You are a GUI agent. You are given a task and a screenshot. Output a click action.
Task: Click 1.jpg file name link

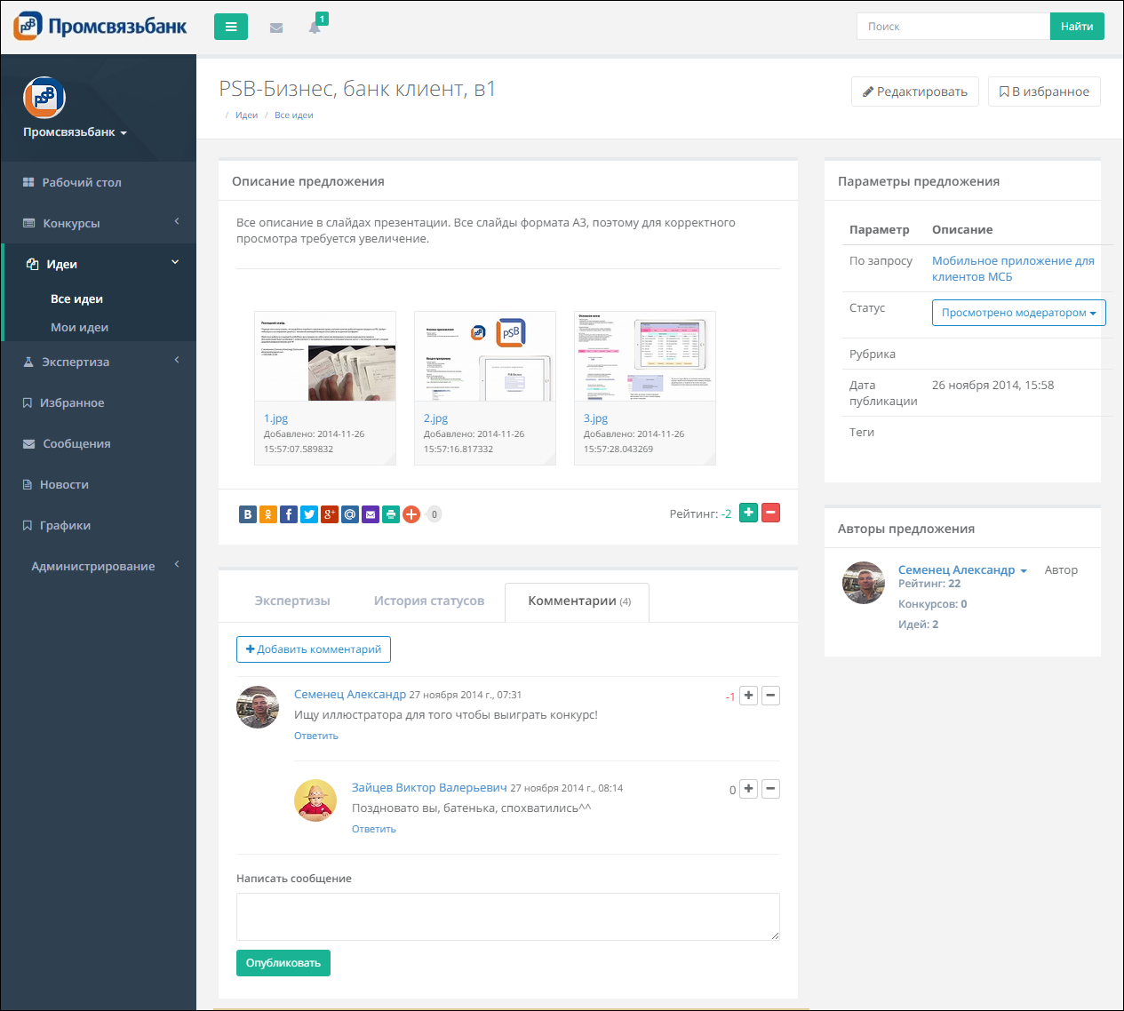click(275, 418)
